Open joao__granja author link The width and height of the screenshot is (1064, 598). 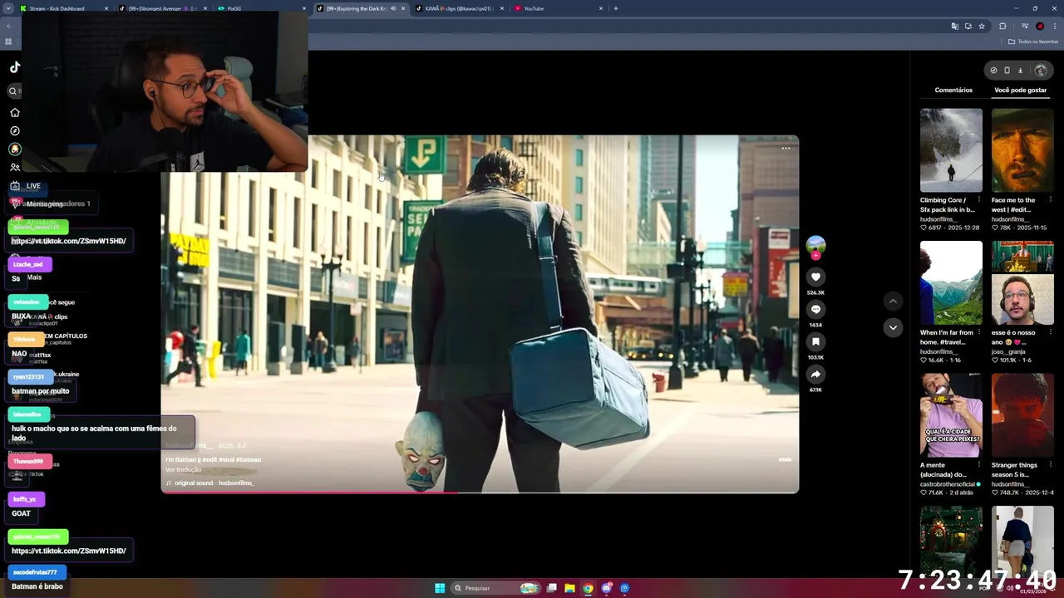coord(1008,351)
